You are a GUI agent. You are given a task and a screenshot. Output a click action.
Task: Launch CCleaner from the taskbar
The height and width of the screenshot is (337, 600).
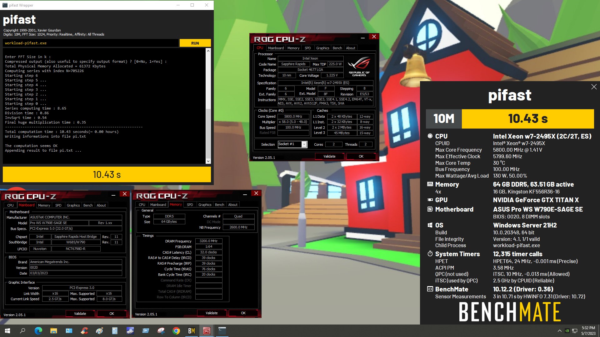(84, 331)
